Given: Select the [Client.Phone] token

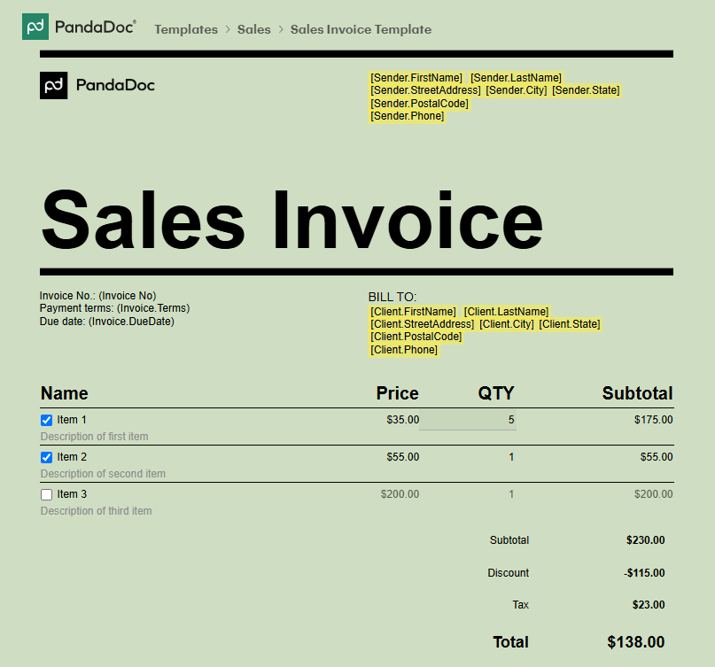Looking at the screenshot, I should [x=404, y=350].
